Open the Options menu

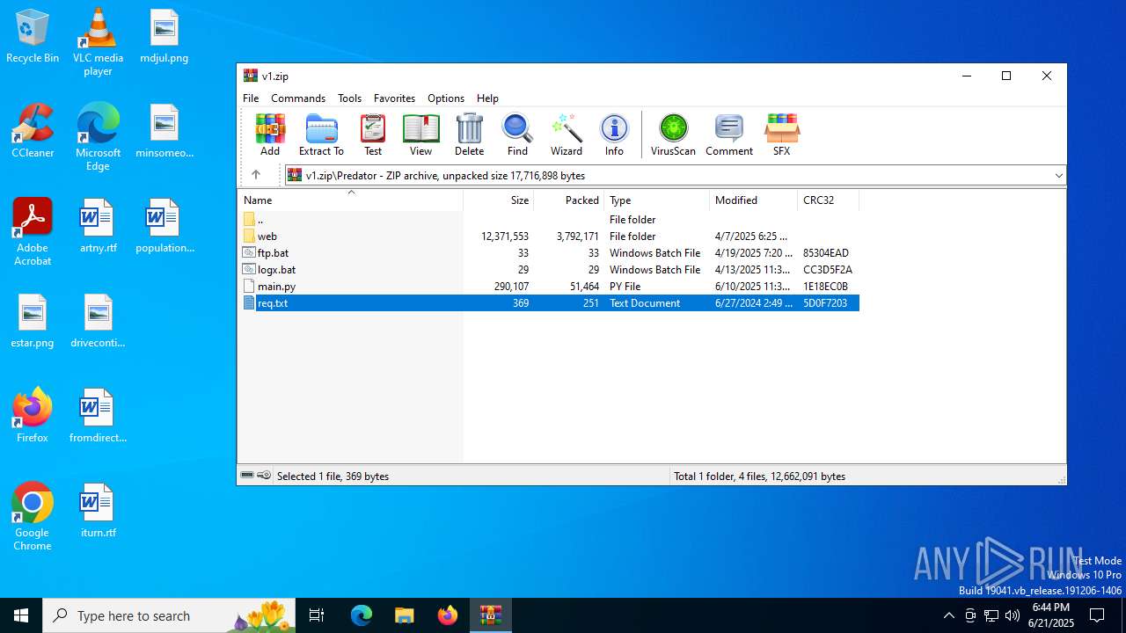pyautogui.click(x=446, y=98)
